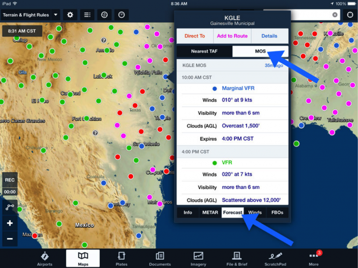
Task: Select the METAR tab in the popup
Action: tap(210, 212)
